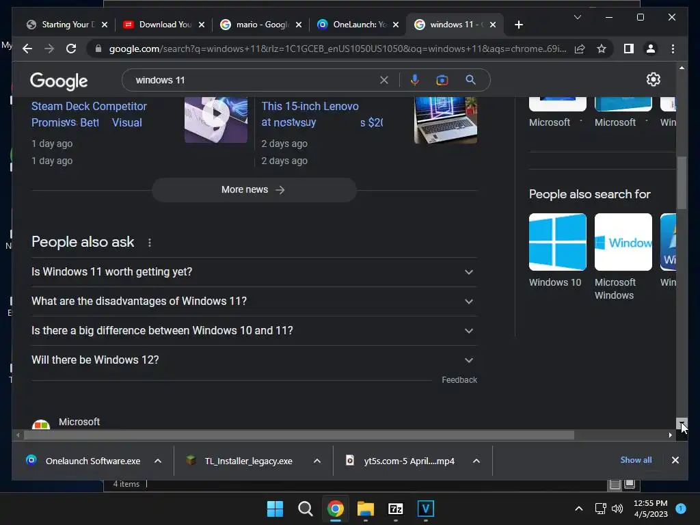Open Onelaunch Software.exe download options
This screenshot has height=525, width=700.
tap(158, 461)
